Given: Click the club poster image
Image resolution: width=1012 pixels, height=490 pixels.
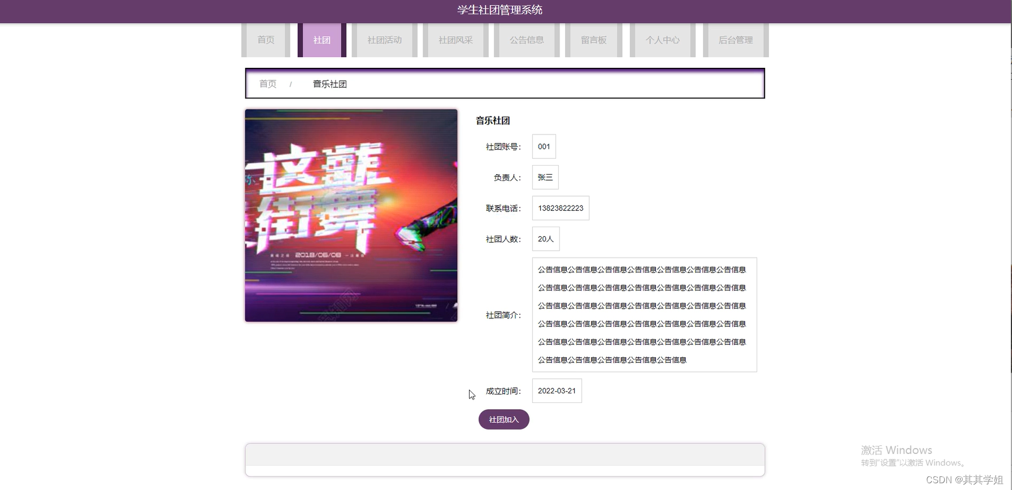Looking at the screenshot, I should pos(351,215).
